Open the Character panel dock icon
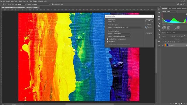The height and width of the screenshot is (105, 187). (x=159, y=34)
